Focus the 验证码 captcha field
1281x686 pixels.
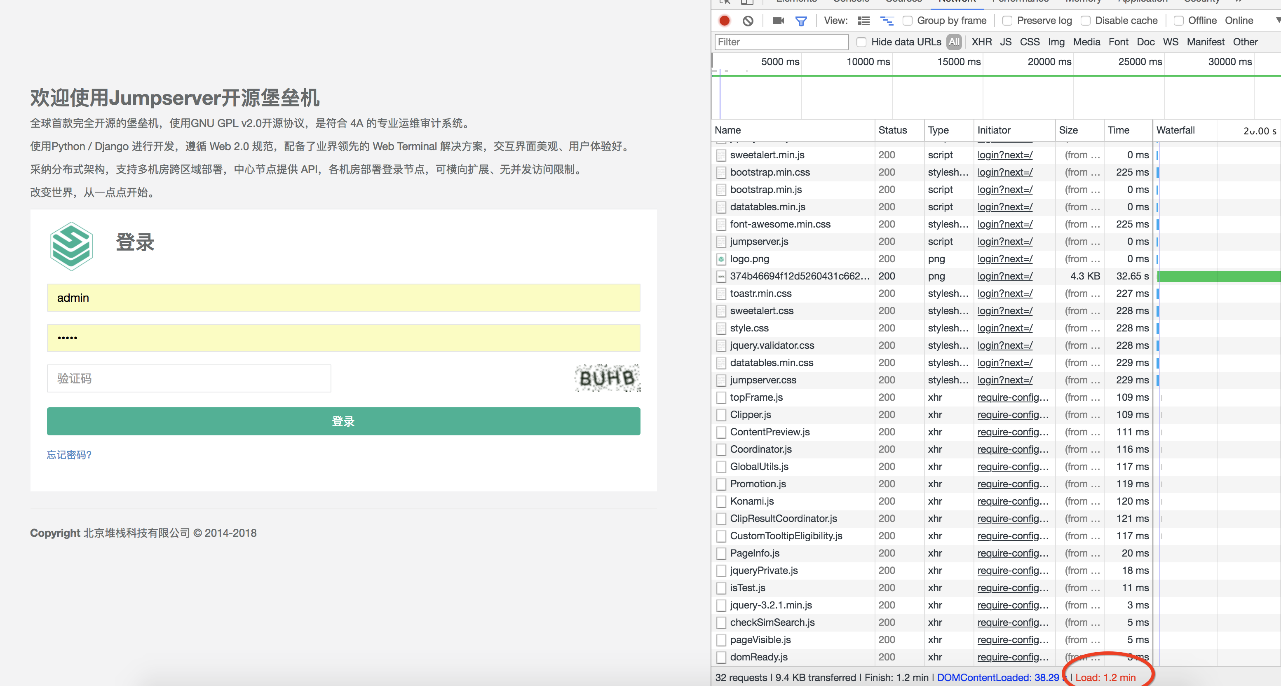point(189,378)
